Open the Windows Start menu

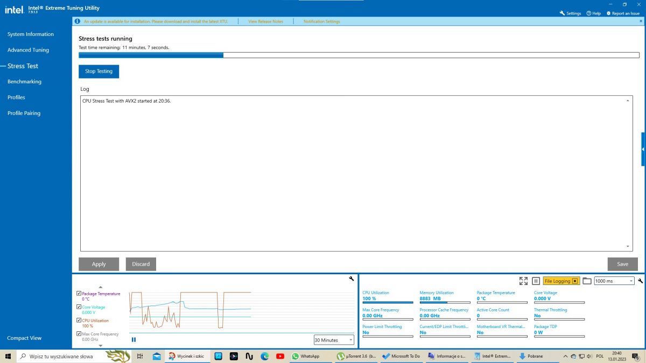(9, 356)
